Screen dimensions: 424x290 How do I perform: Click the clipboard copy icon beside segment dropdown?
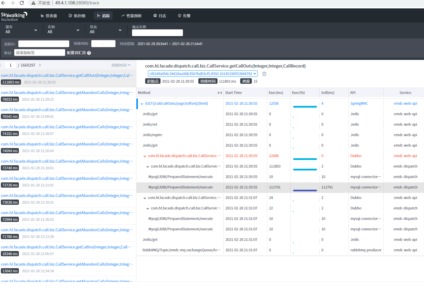point(264,74)
